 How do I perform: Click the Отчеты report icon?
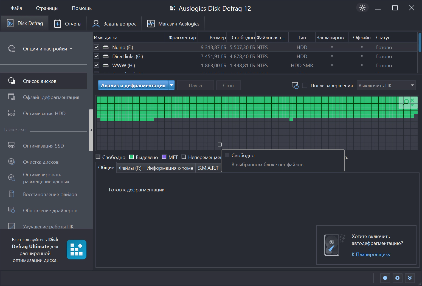[x=58, y=24]
